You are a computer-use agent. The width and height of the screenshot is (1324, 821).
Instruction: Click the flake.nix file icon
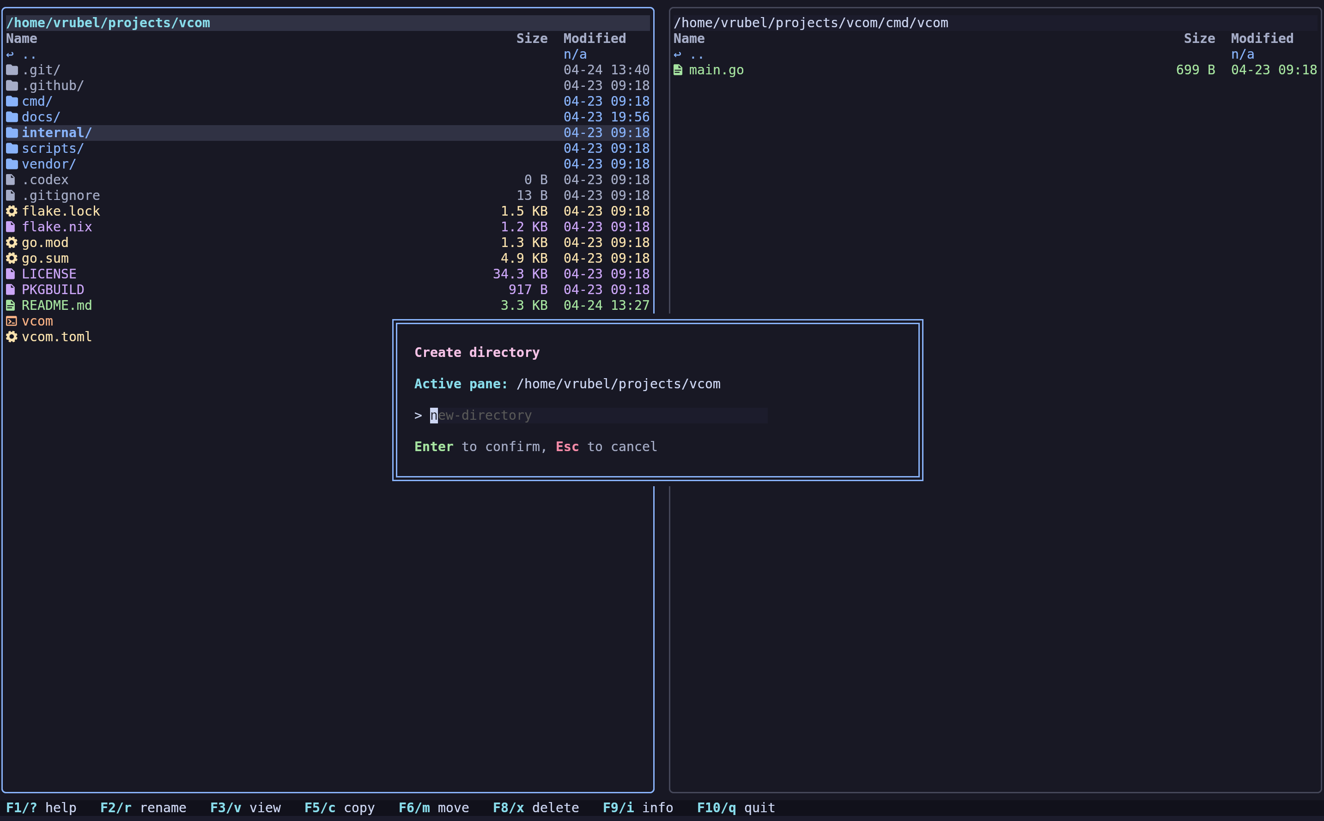10,227
